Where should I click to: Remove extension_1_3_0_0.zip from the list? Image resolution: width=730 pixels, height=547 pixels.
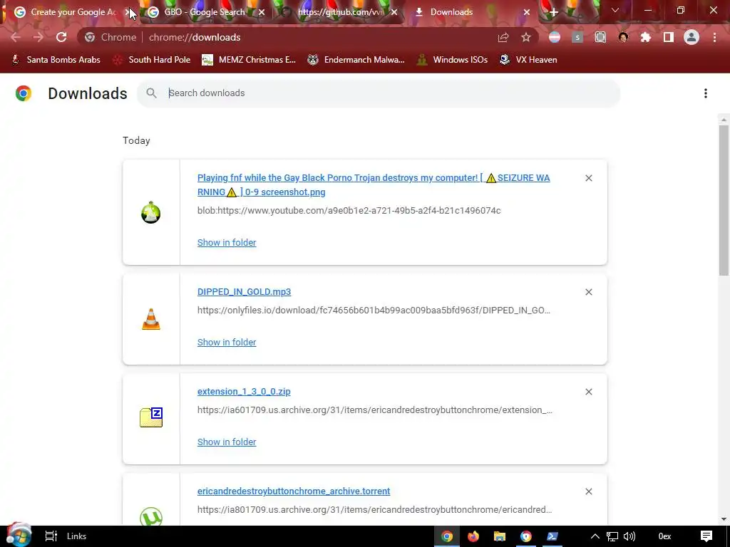588,392
